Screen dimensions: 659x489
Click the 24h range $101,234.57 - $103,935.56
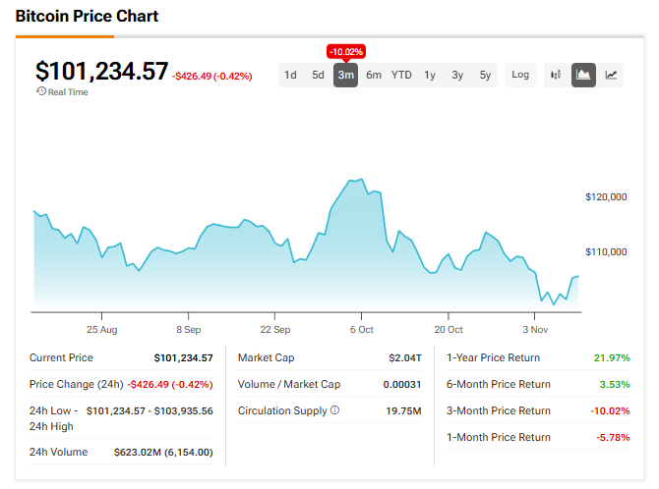point(150,410)
